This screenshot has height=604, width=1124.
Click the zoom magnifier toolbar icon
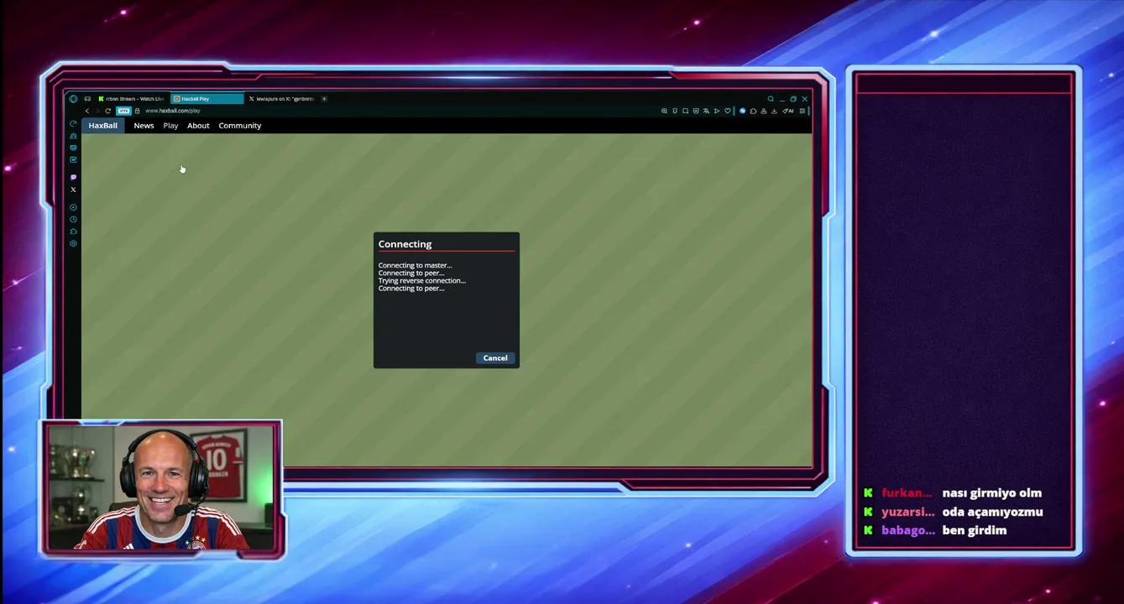coord(664,111)
